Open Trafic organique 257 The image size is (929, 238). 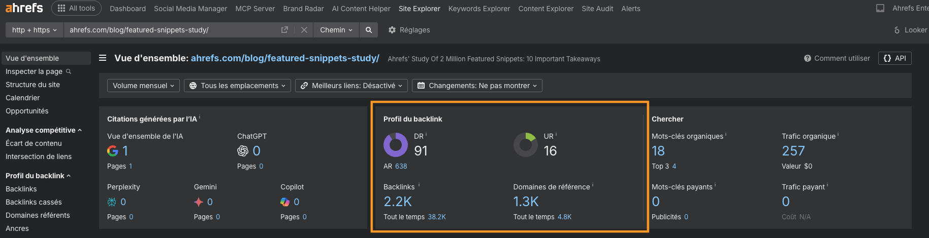(x=793, y=151)
